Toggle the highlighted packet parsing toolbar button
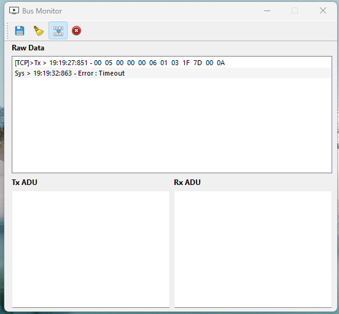This screenshot has height=314, width=339. (58, 31)
